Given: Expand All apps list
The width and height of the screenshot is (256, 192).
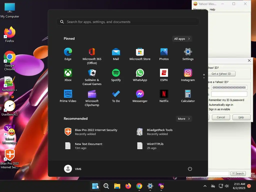Looking at the screenshot, I should pos(182,39).
